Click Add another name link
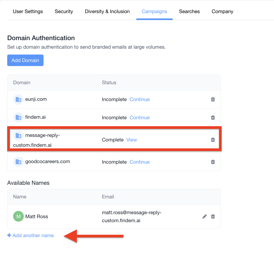This screenshot has height=254, width=274. (x=31, y=236)
